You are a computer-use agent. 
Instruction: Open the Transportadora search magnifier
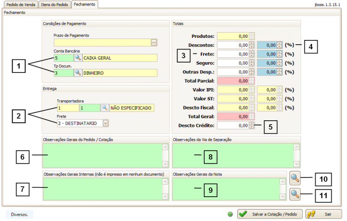click(105, 108)
